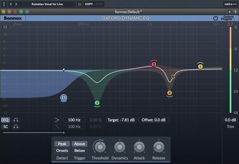Select Peak detect mode

click(x=62, y=144)
